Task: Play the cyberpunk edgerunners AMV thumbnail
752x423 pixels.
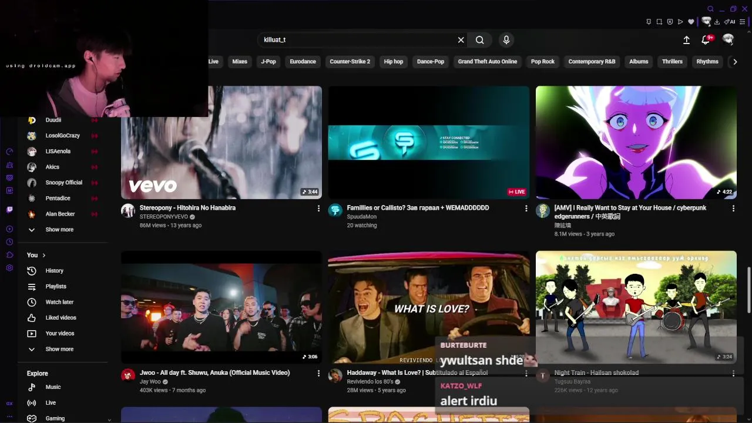Action: click(636, 143)
